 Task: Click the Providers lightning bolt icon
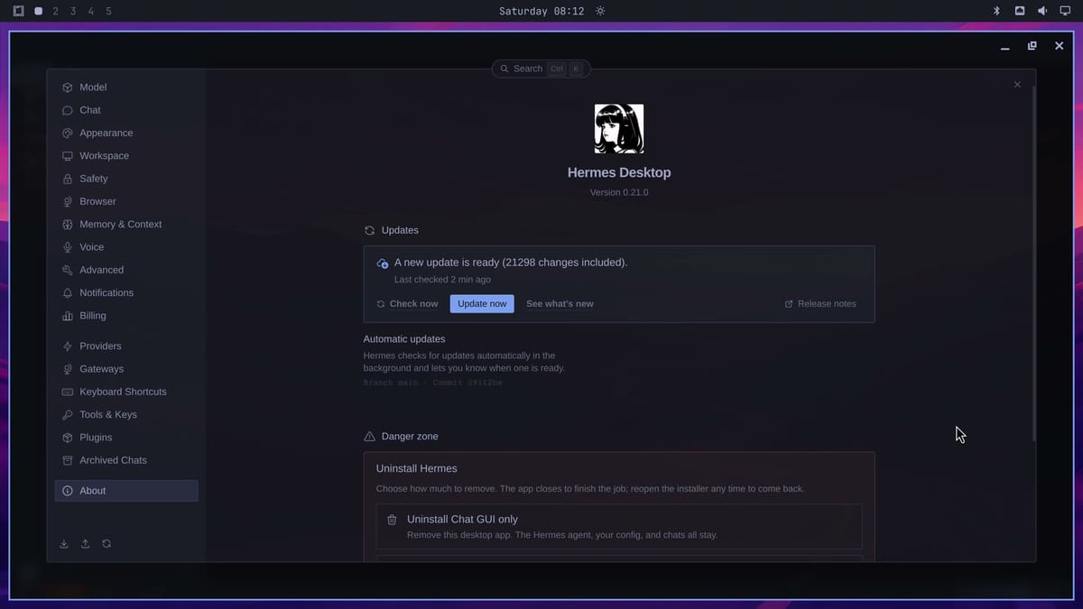point(68,346)
